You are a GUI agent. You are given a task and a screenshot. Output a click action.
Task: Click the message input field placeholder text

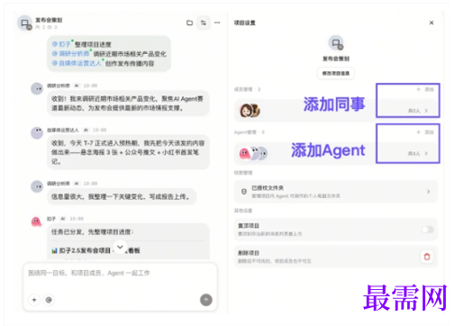pyautogui.click(x=89, y=273)
